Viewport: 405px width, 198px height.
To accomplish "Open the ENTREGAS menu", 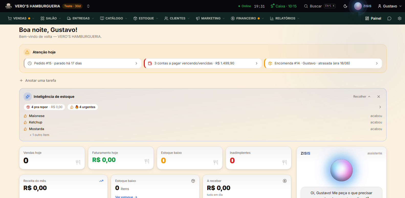I will tap(80, 18).
